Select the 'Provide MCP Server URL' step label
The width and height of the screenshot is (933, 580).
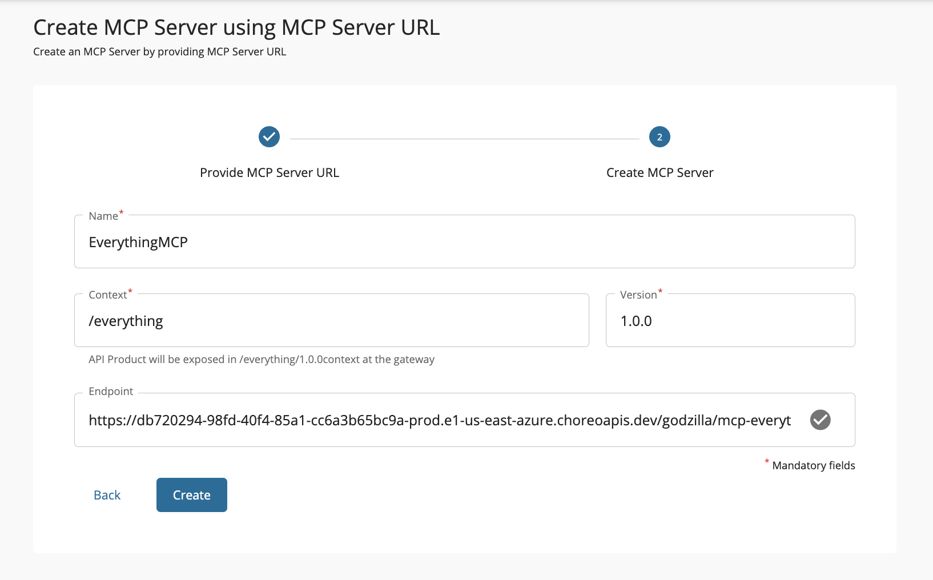pos(270,173)
